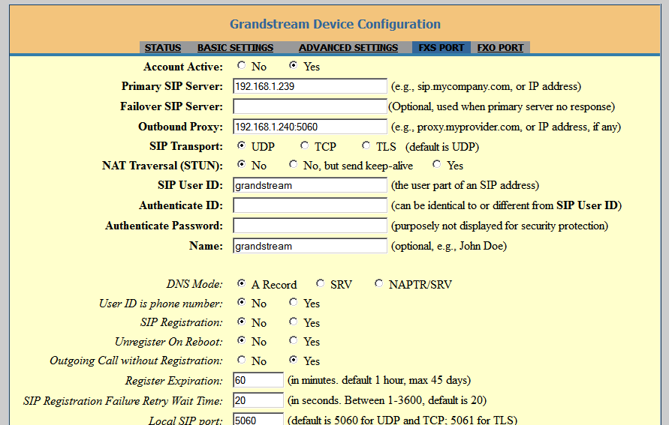
Task: Click the Outbound Proxy field
Action: coord(310,127)
